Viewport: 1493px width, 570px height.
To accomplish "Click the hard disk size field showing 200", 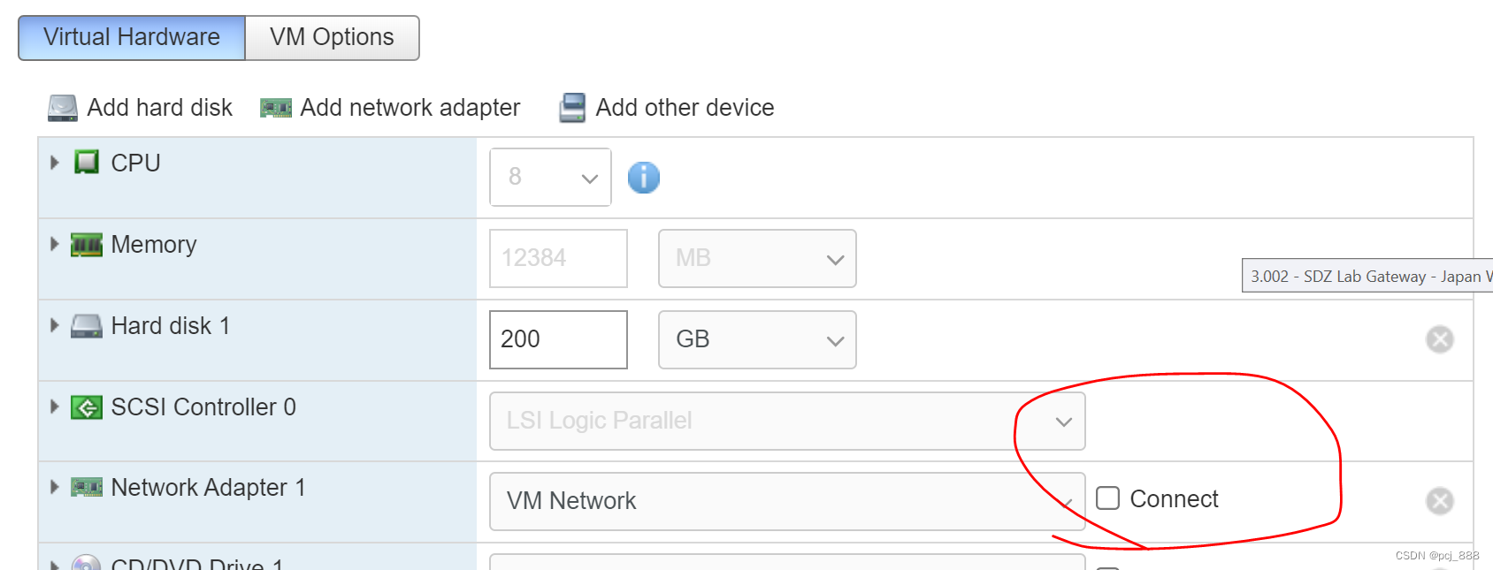I will coord(558,339).
